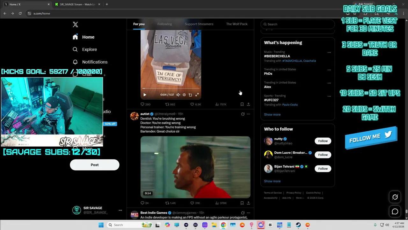Unmute the Las Vegas video
This screenshot has width=408, height=230.
(178, 95)
